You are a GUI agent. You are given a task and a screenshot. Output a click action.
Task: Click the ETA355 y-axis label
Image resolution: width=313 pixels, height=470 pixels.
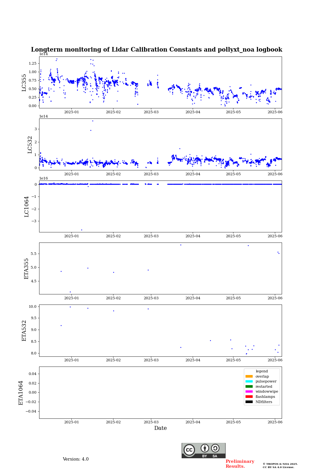tap(27, 269)
